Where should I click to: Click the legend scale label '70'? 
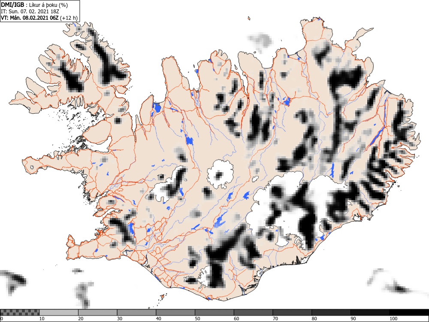click(275, 319)
